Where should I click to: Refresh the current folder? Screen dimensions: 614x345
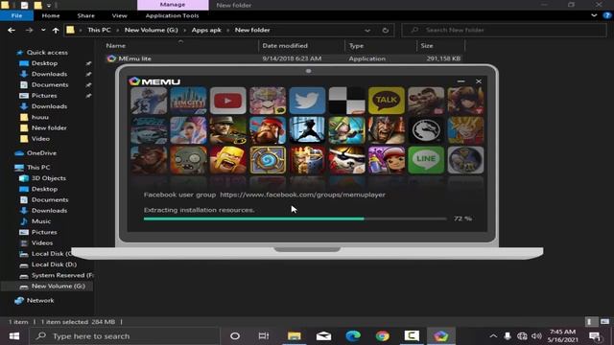click(x=386, y=30)
